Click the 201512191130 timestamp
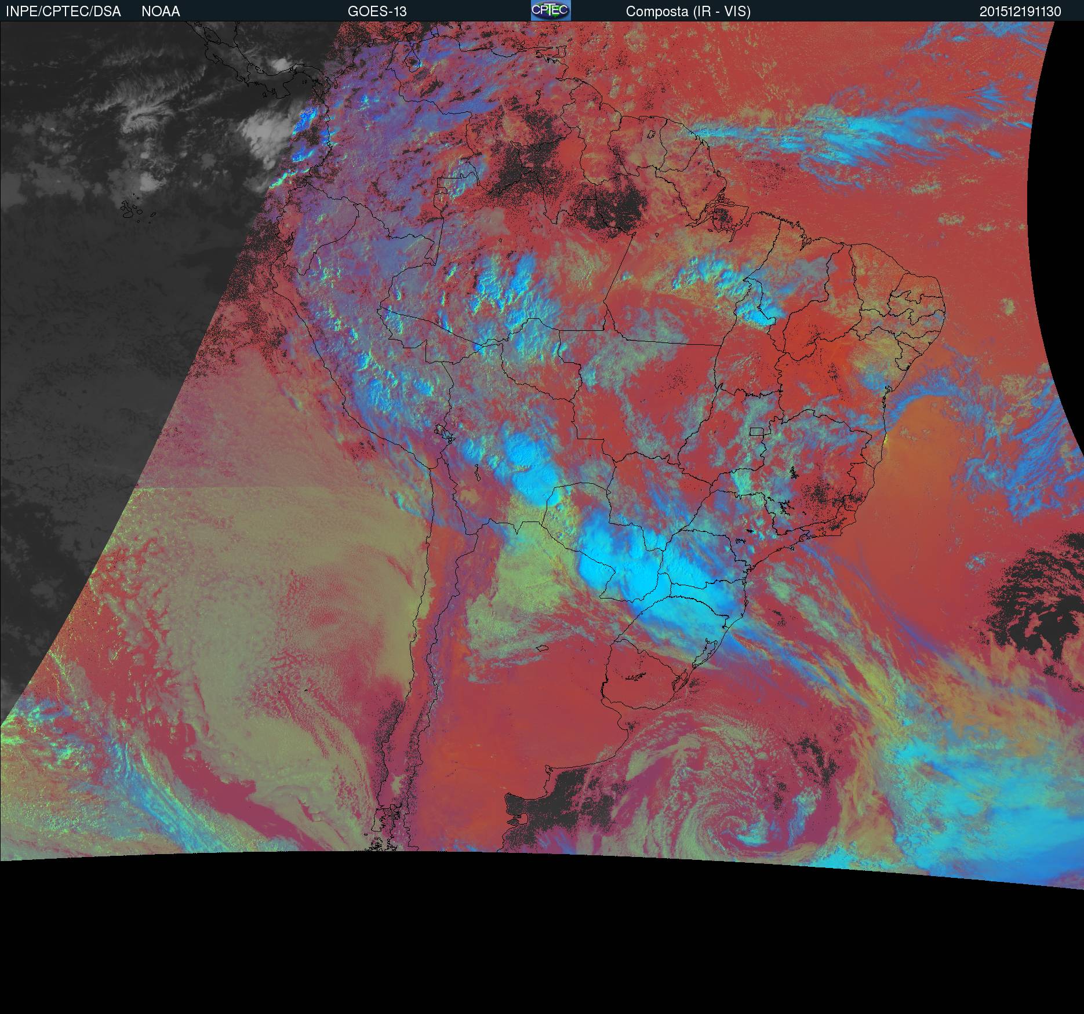The width and height of the screenshot is (1084, 1014). click(x=1020, y=12)
